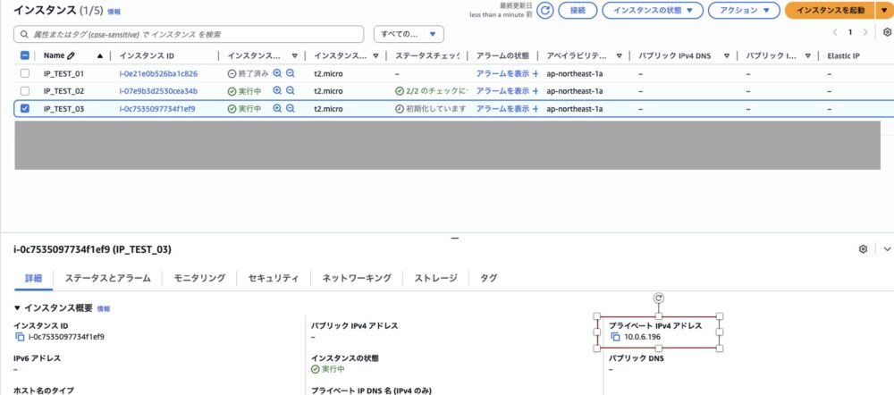894x395 pixels.
Task: Open instance link i-07e9b3d2530cea34b
Action: coord(158,91)
